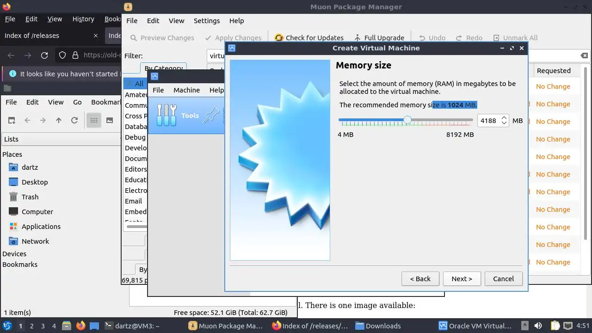Open the File menu in VirtualBox Manager
592x333 pixels.
point(158,90)
